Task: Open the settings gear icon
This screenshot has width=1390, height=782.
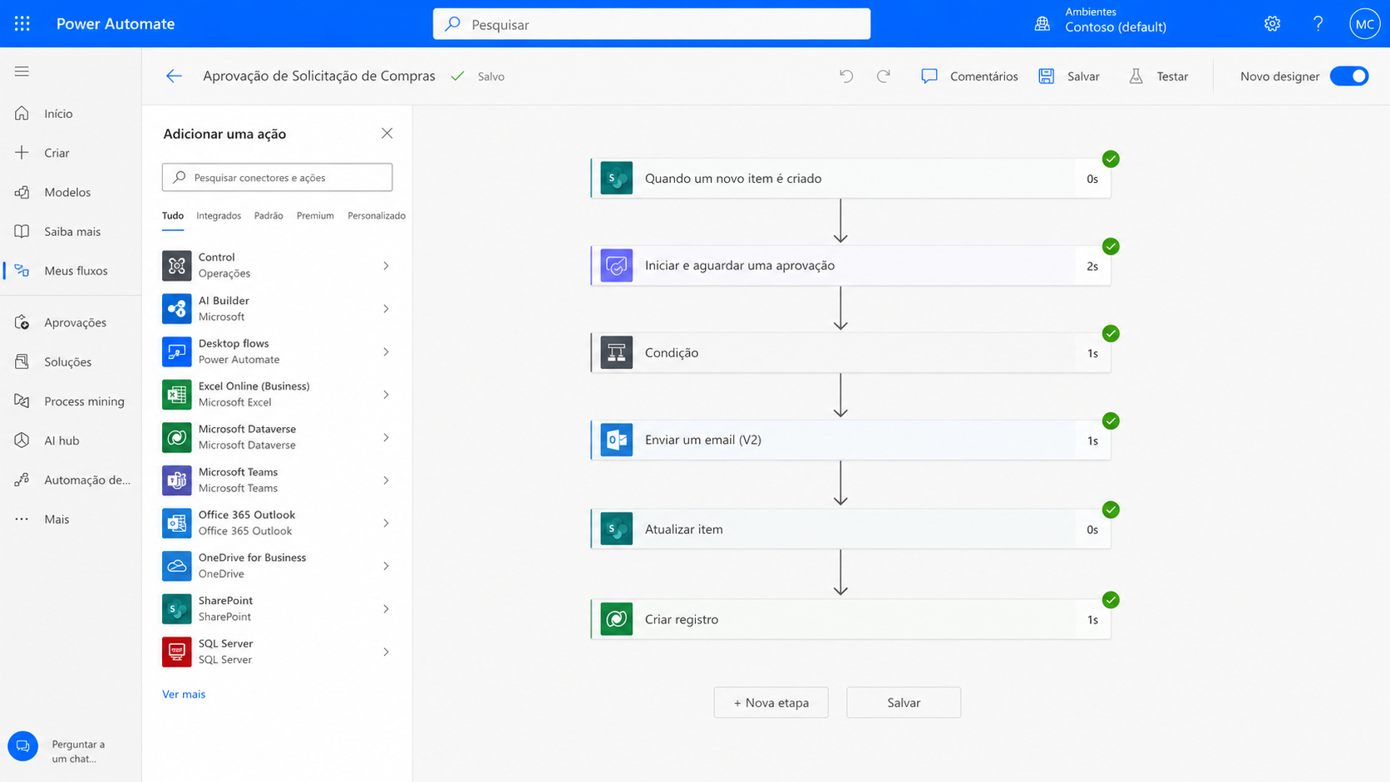Action: coord(1272,23)
